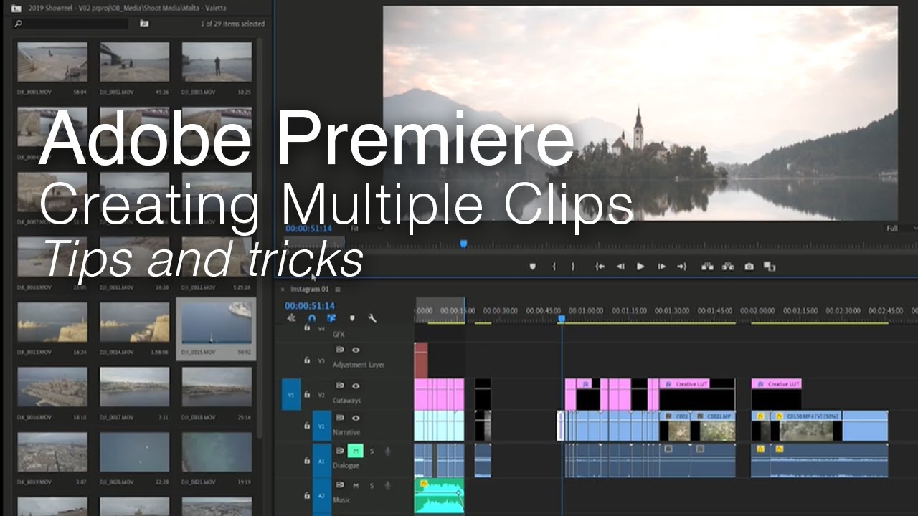Click the timeline timecode 00:00:51:14
Viewport: 918px width, 516px height.
(x=308, y=305)
